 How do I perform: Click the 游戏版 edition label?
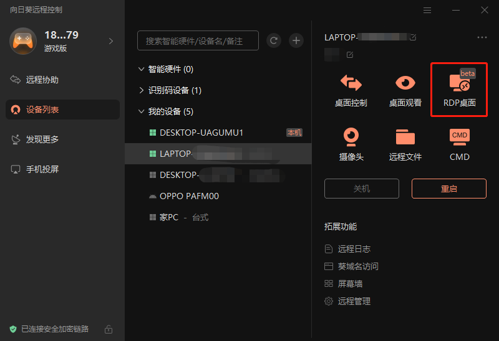tap(56, 49)
